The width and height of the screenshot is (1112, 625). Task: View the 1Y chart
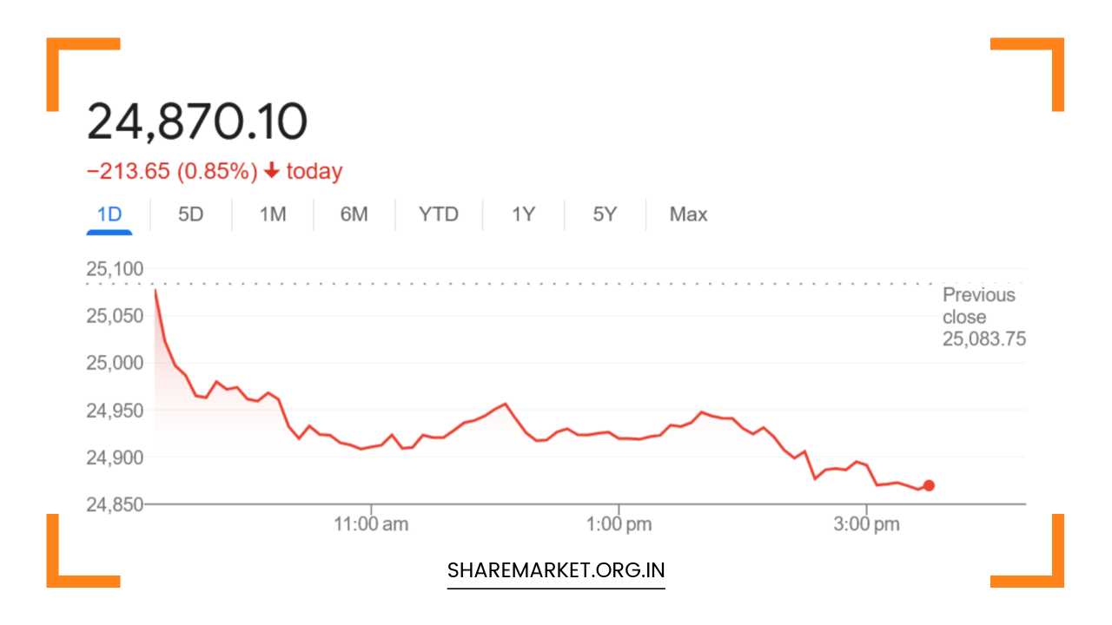[522, 214]
